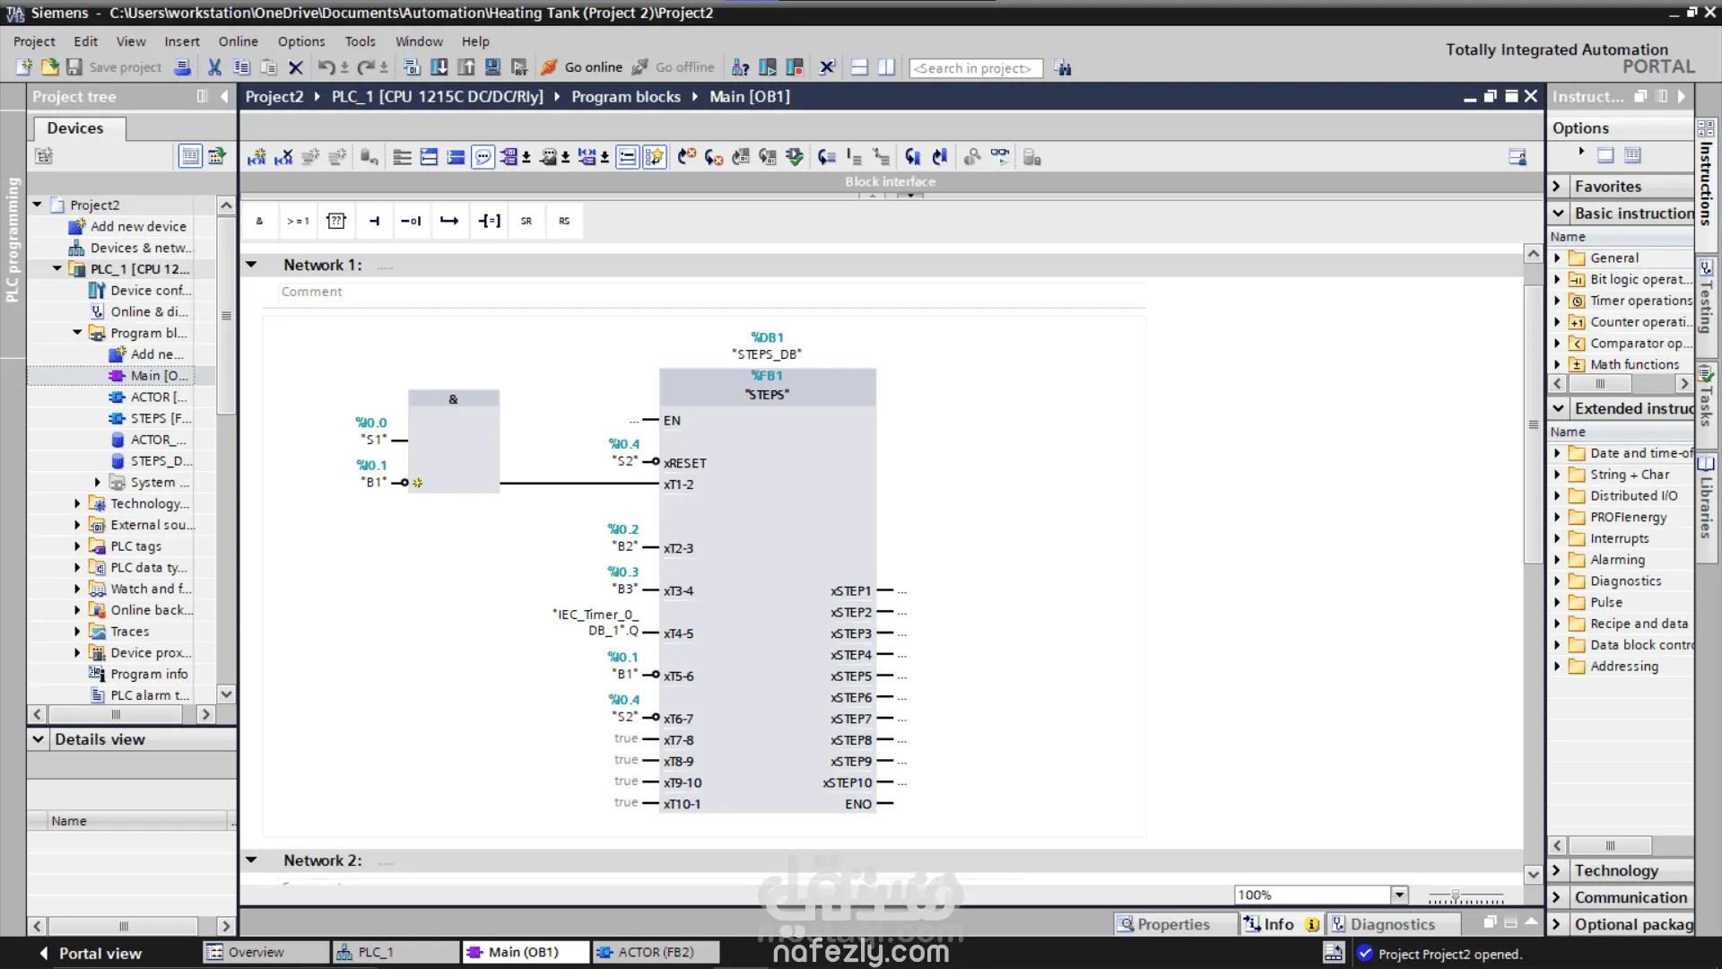Open the PLC_1 taskbar button
Viewport: 1722px width, 969px height.
point(396,952)
